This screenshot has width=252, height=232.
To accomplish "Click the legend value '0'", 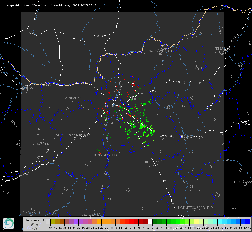I will (x=152, y=228).
